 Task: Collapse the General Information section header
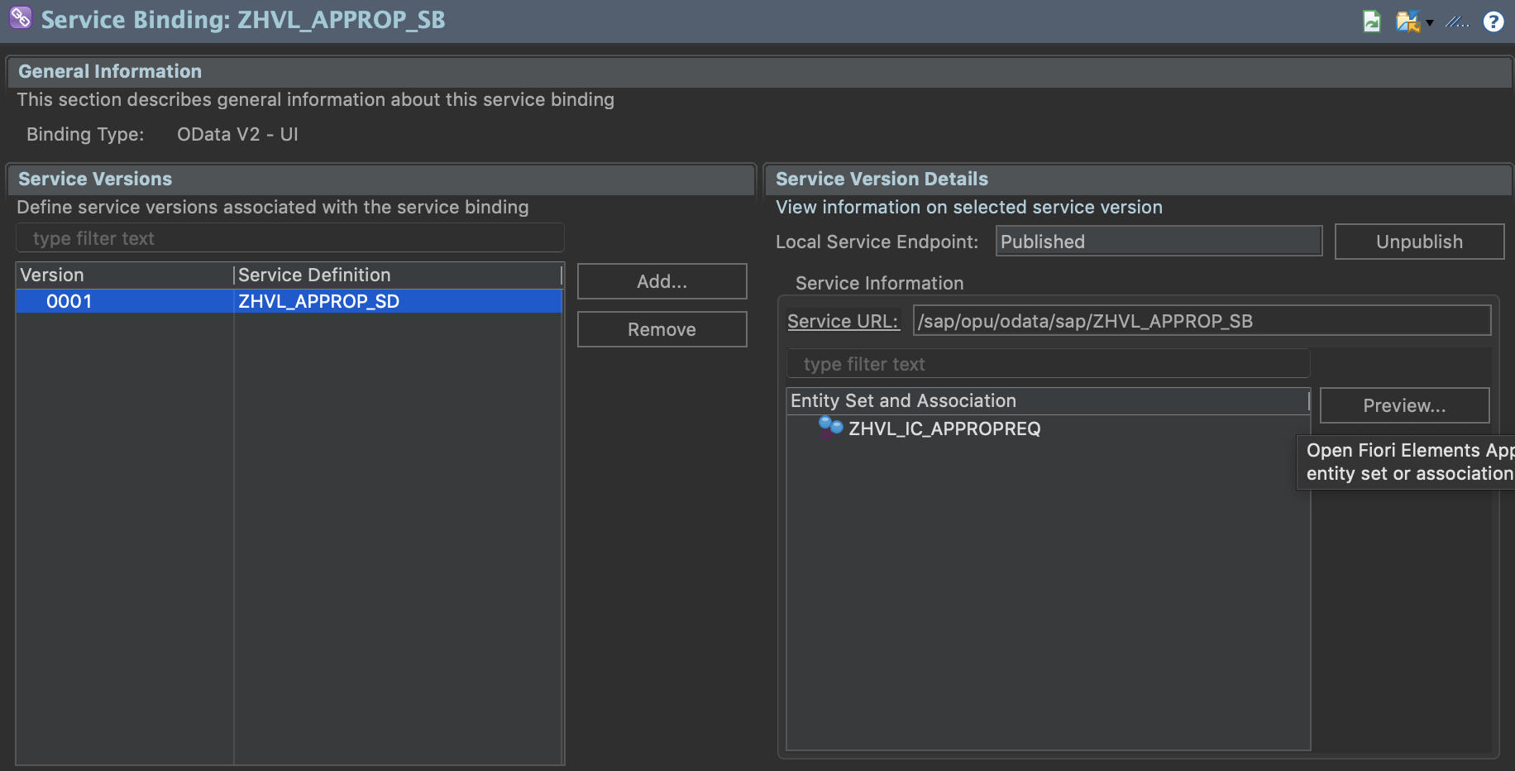pyautogui.click(x=109, y=71)
